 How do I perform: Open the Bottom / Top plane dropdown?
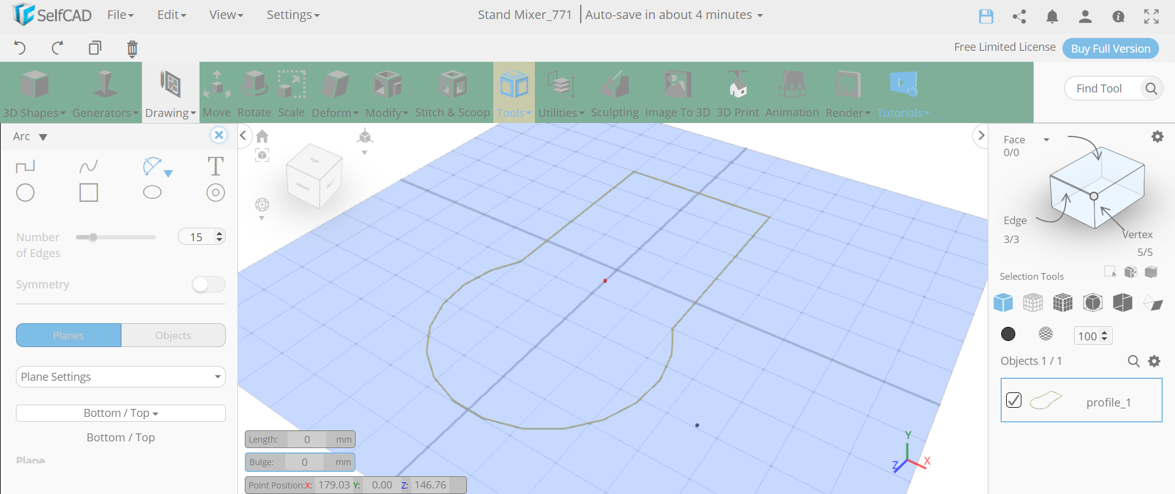pyautogui.click(x=121, y=413)
